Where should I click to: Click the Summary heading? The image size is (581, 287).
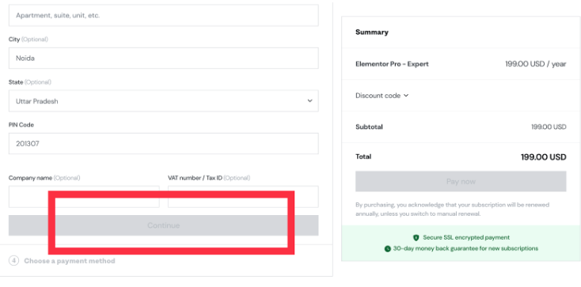click(x=372, y=32)
